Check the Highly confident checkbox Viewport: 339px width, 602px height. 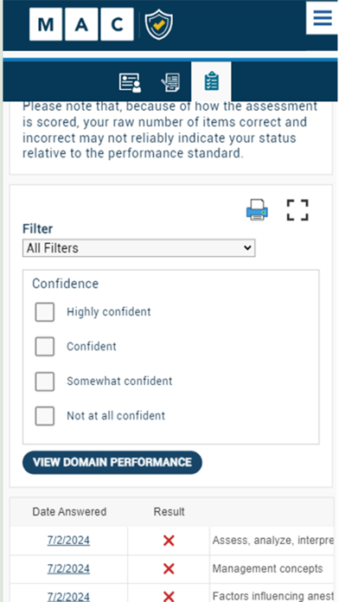tap(44, 311)
